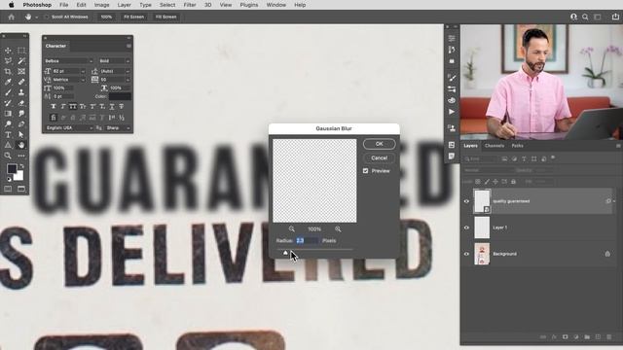Click OK in Gaussian Blur dialog
The width and height of the screenshot is (623, 350).
pyautogui.click(x=379, y=144)
